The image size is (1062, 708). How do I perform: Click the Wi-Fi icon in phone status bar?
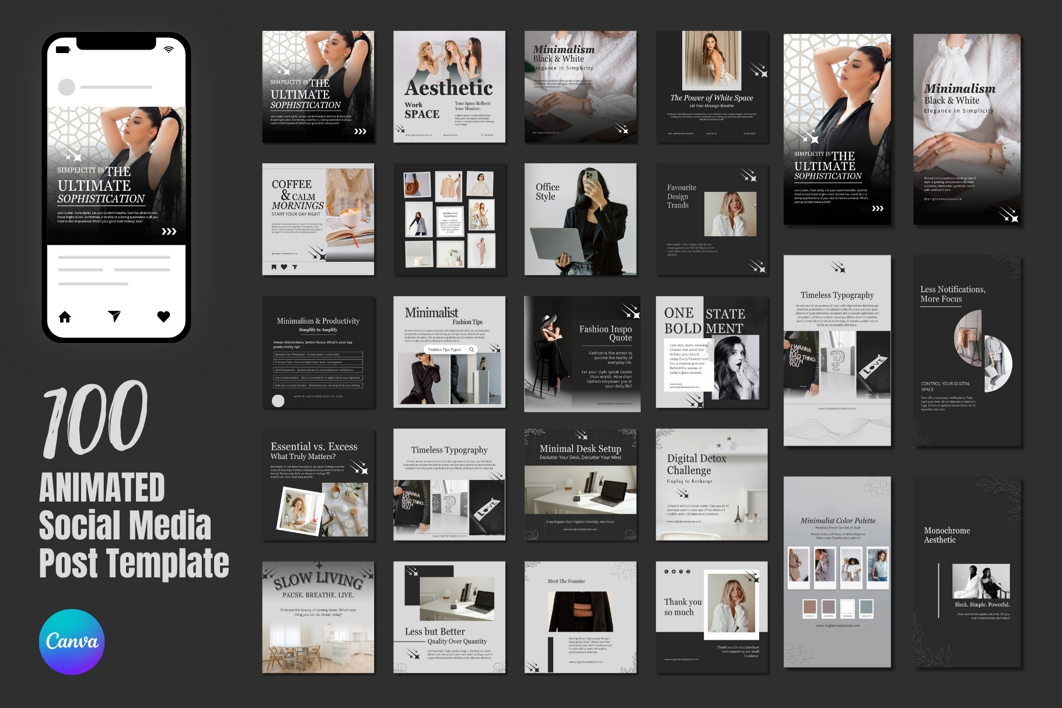click(x=169, y=50)
